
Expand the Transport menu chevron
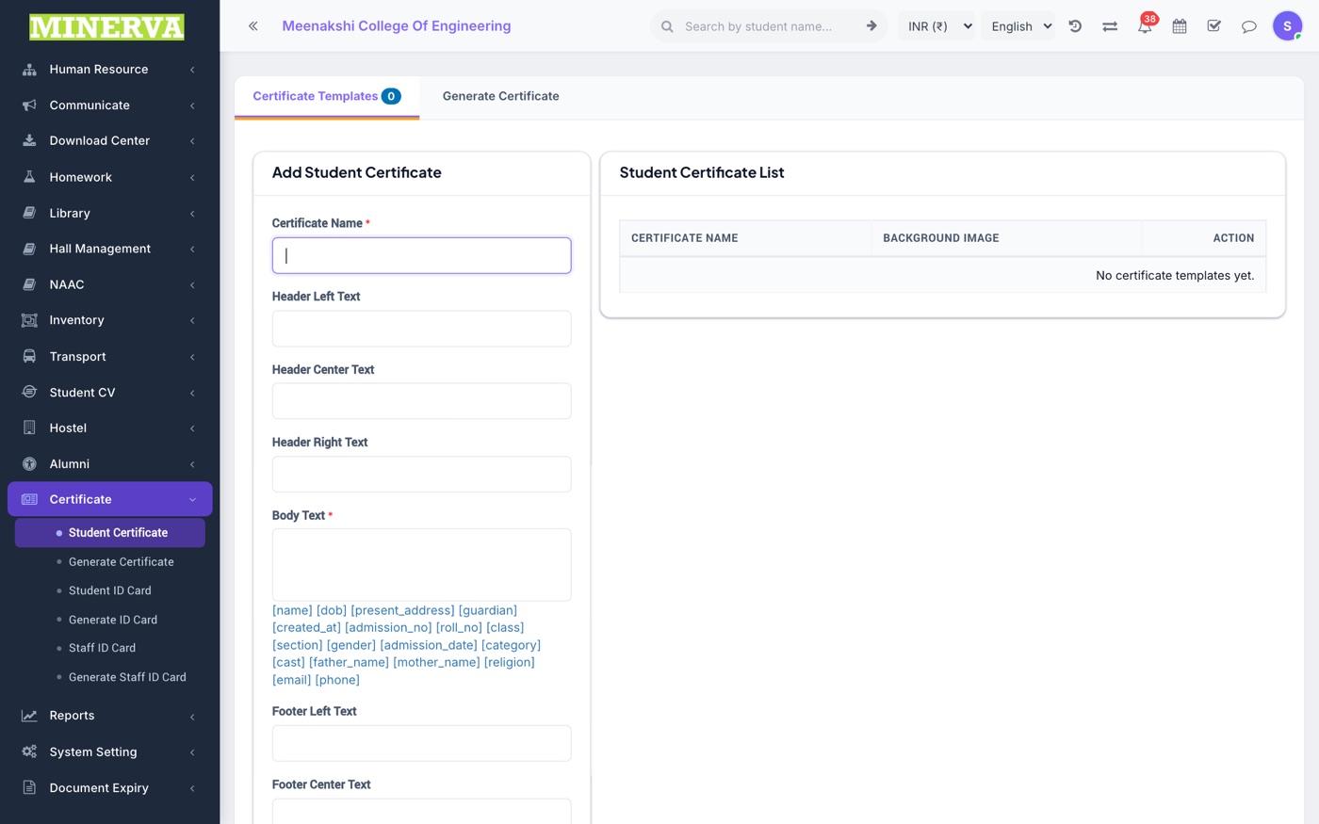[192, 357]
